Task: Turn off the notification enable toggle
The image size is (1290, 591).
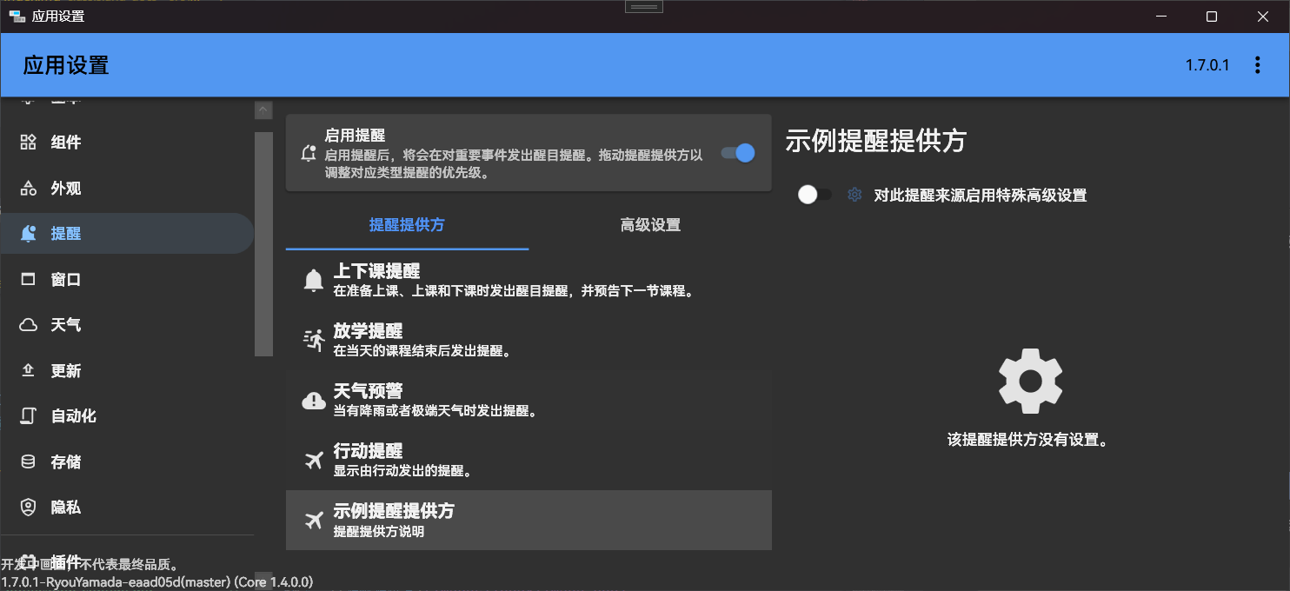Action: pyautogui.click(x=736, y=152)
